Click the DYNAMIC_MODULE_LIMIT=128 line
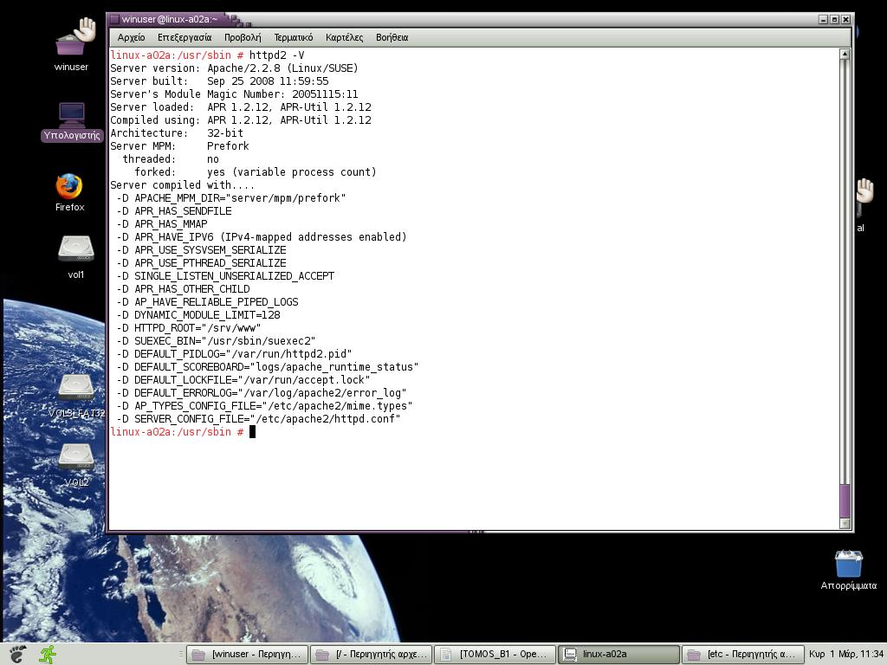This screenshot has height=665, width=887. tap(198, 315)
